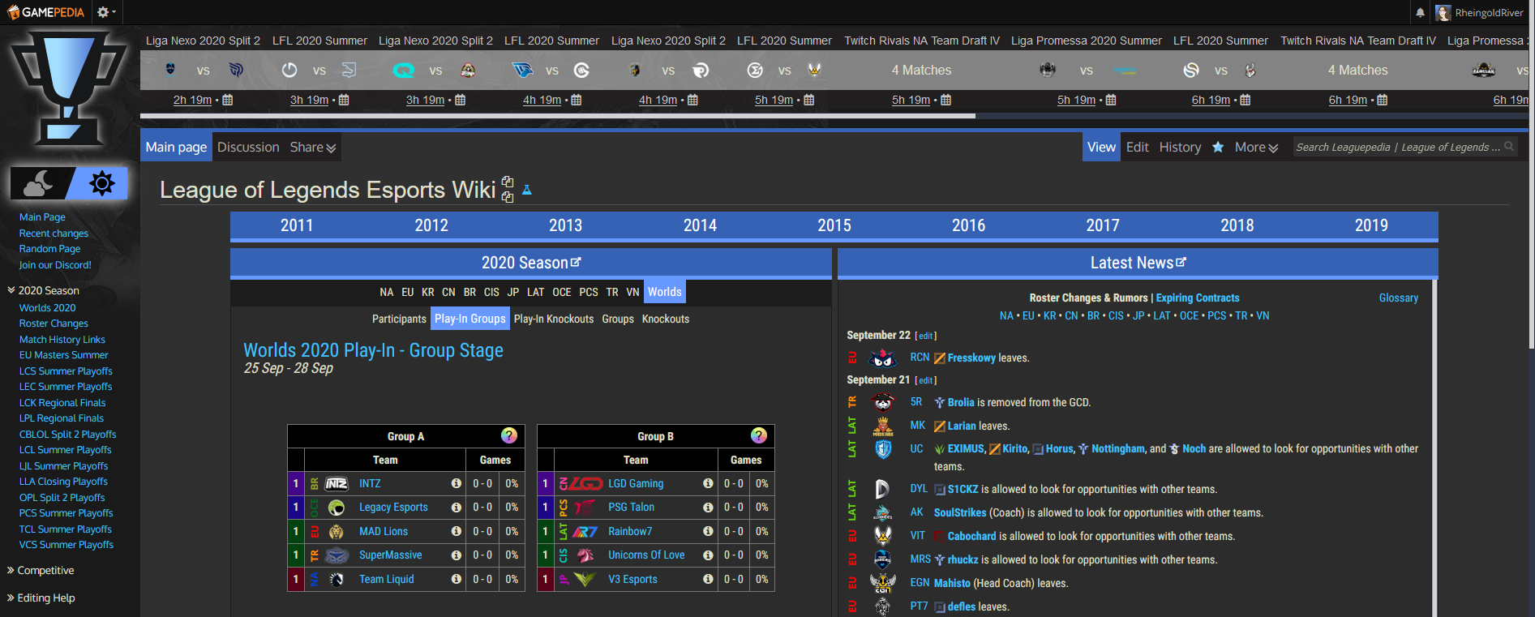The height and width of the screenshot is (617, 1535).
Task: Show info for PSG Talon
Action: [x=708, y=507]
